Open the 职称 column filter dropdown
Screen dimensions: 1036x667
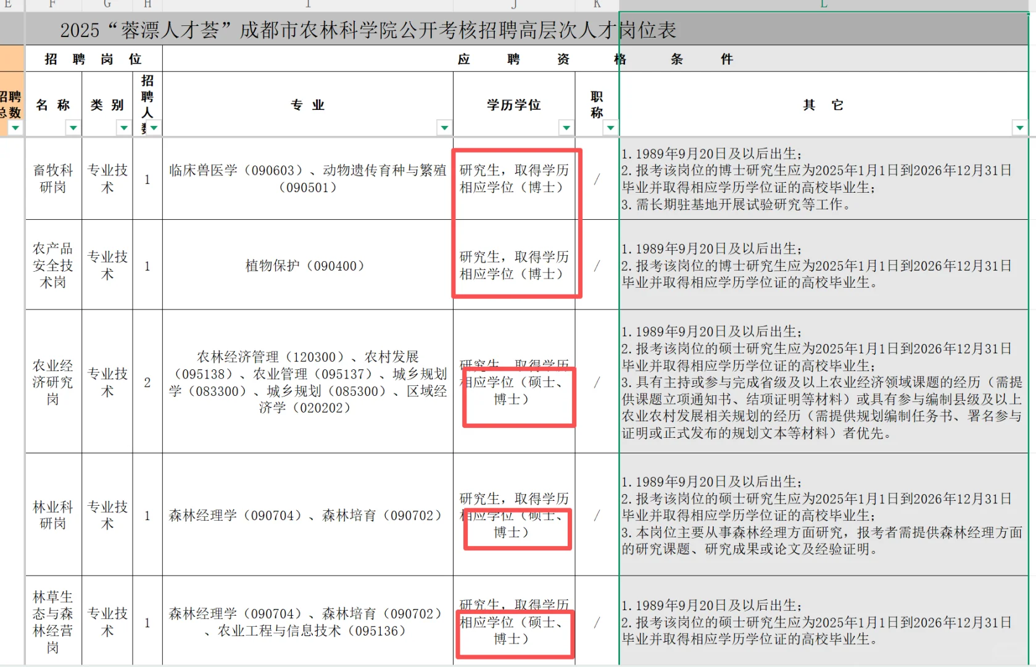point(610,128)
